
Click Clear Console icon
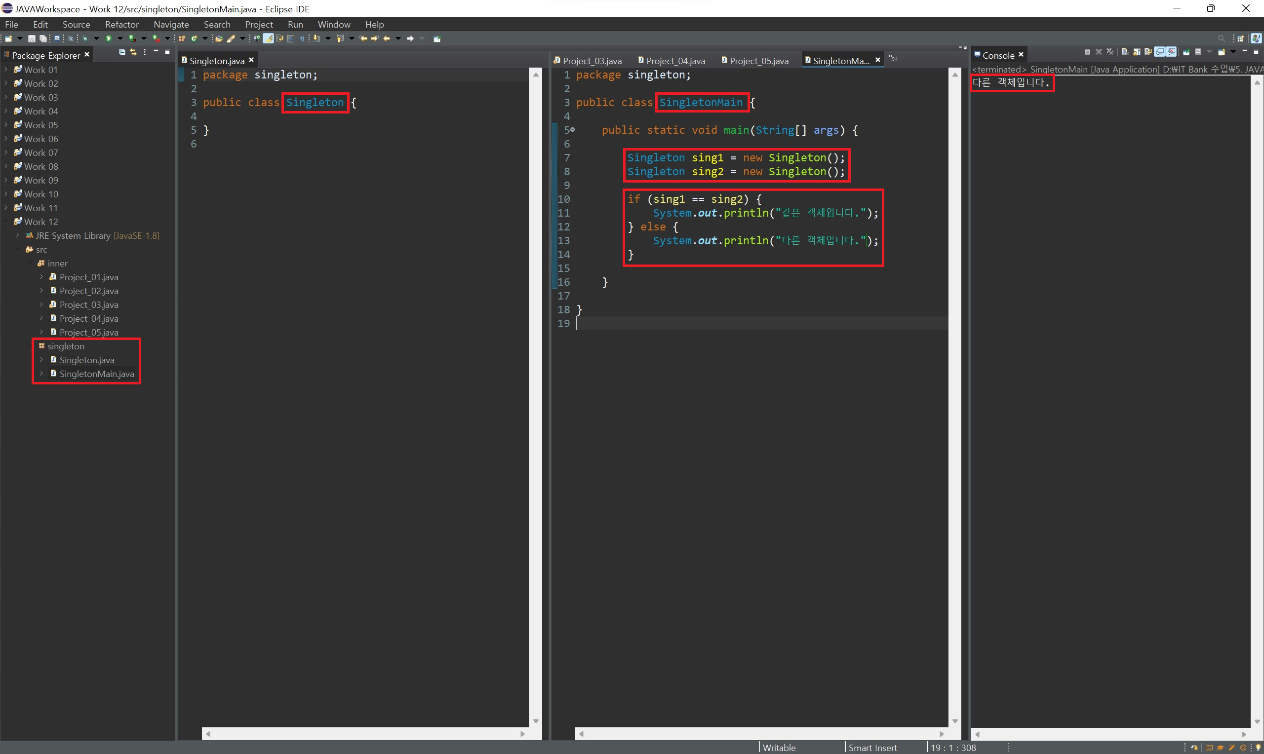(1125, 52)
